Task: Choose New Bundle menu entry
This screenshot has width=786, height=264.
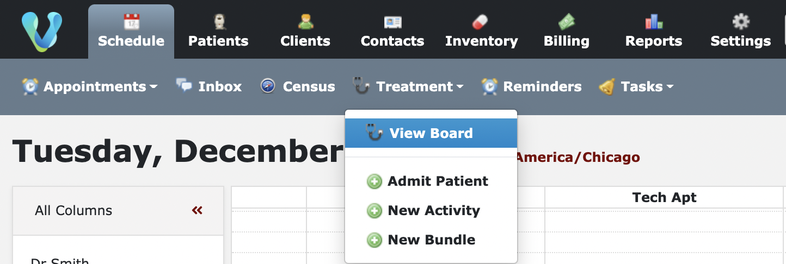Action: pos(431,240)
